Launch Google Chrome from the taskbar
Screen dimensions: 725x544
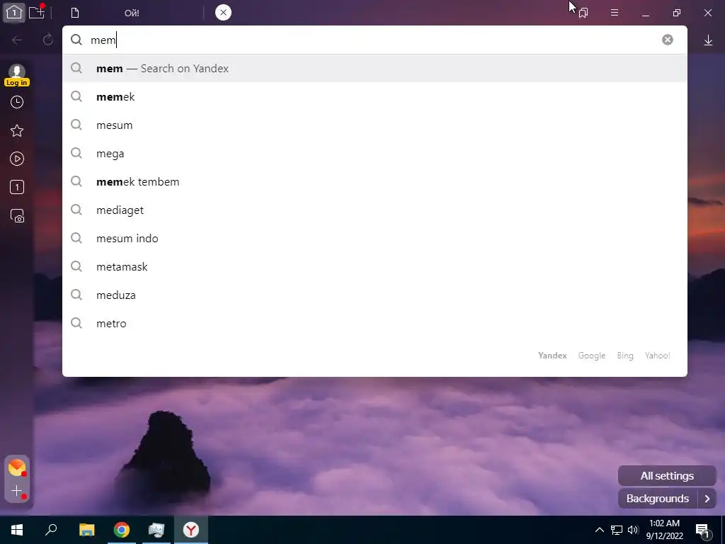coord(122,530)
